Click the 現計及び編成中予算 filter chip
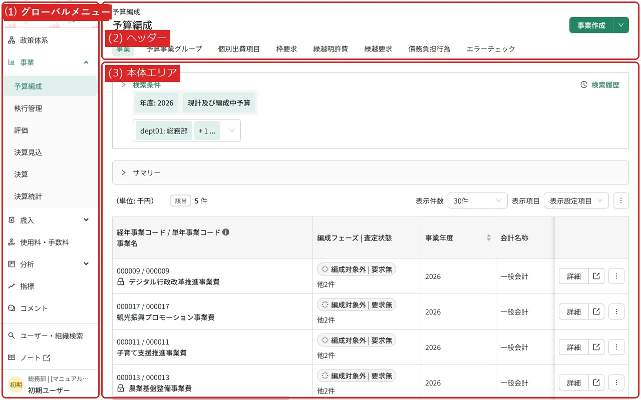Viewport: 641px width, 400px height. pyautogui.click(x=219, y=102)
